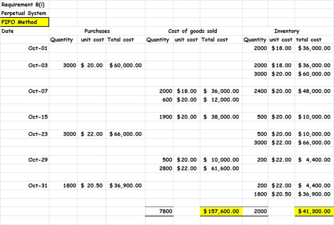Select Oct-07 cost of goods sold unit cost '$18.00'
The image size is (334, 225).
187,91
